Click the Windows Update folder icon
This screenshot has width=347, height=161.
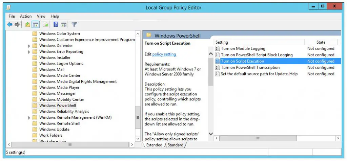tap(35, 130)
